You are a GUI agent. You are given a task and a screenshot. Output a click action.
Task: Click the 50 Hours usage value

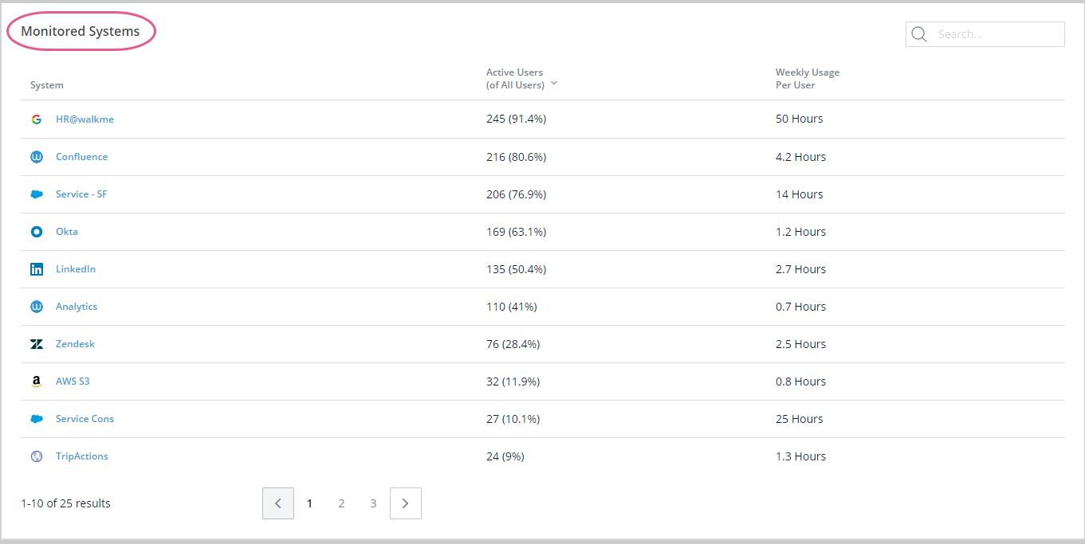(x=799, y=119)
